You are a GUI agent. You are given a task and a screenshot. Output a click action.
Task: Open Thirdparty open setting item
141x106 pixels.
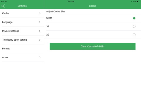coord(22,40)
